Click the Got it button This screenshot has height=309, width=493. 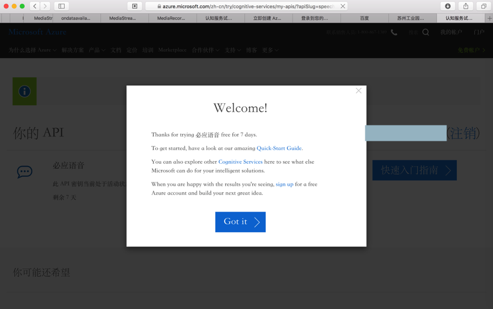point(240,222)
